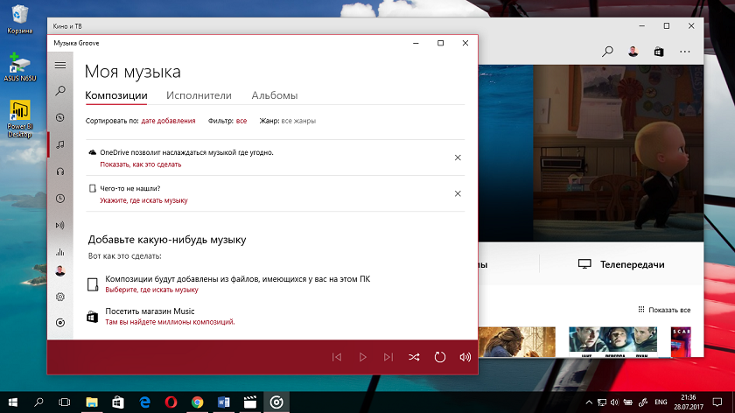Open search in Кино и ТВ window
This screenshot has width=735, height=413.
607,52
